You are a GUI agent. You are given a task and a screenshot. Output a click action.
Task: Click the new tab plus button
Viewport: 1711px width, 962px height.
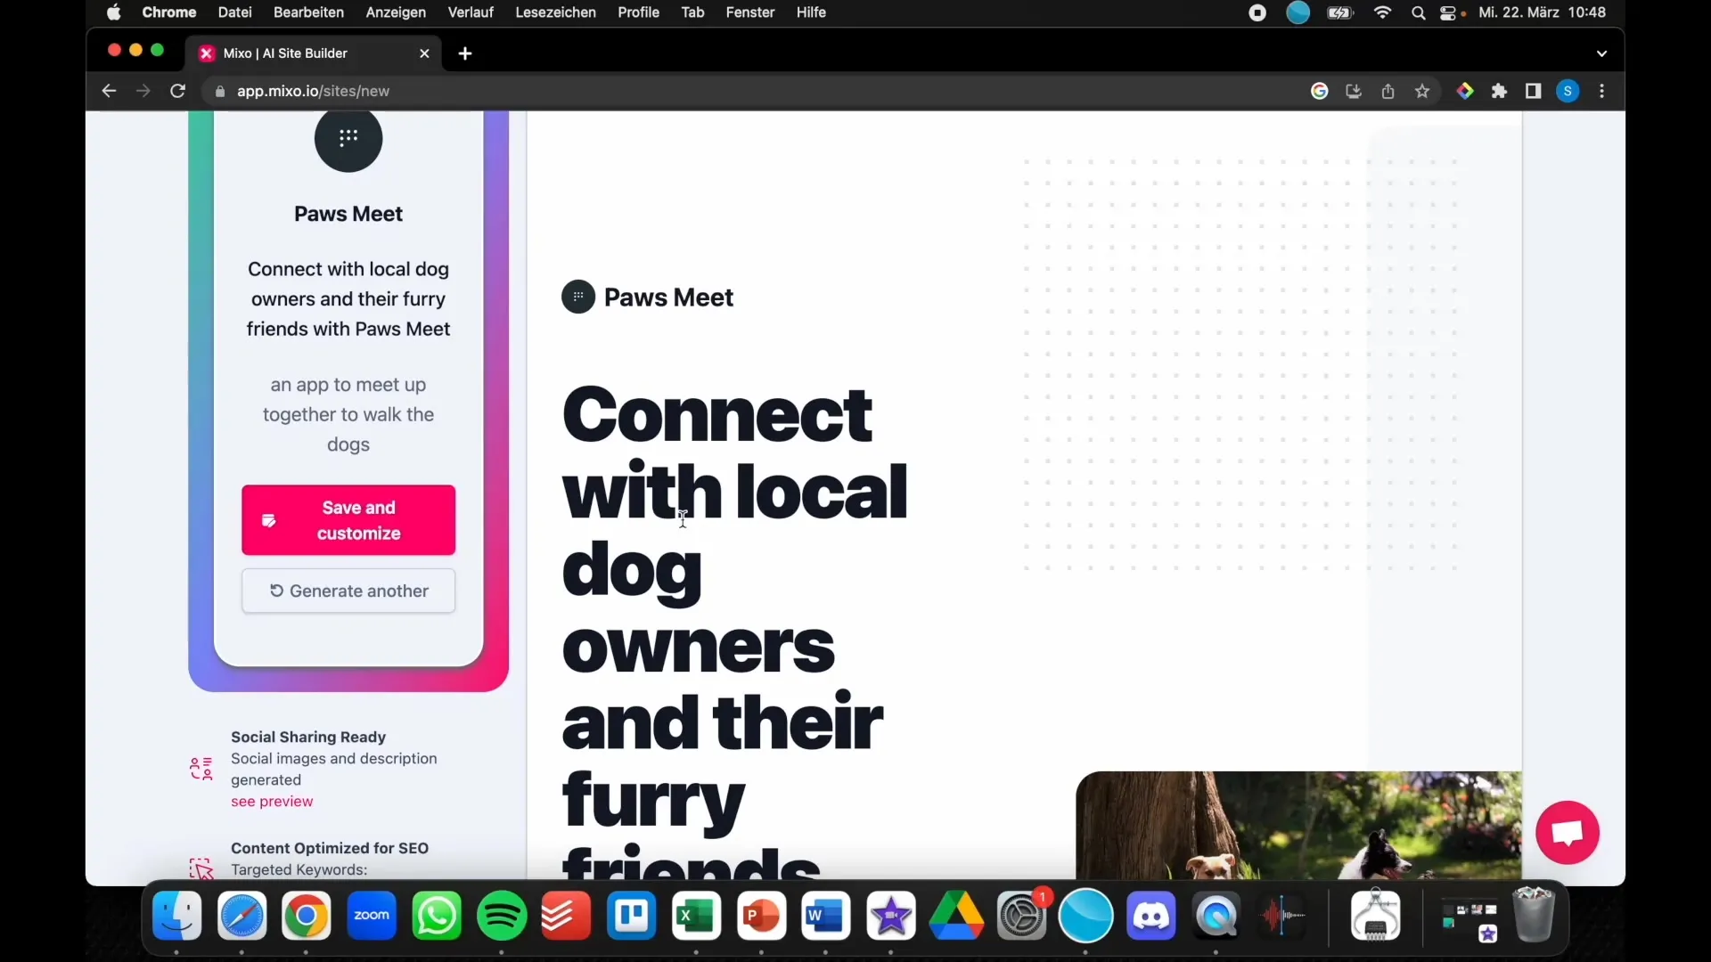[464, 53]
